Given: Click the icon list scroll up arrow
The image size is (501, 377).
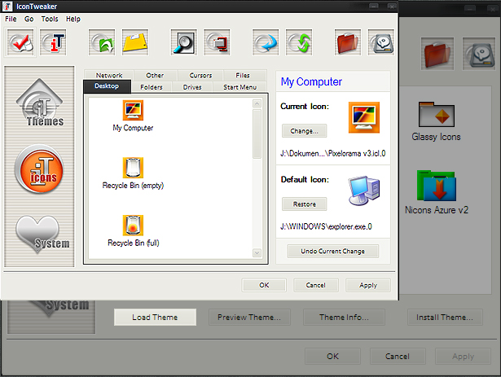Looking at the screenshot, I should [x=257, y=103].
